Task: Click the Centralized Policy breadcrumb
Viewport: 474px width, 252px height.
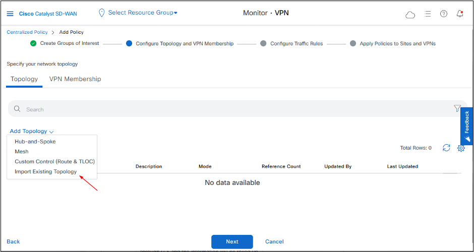Action: [27, 32]
